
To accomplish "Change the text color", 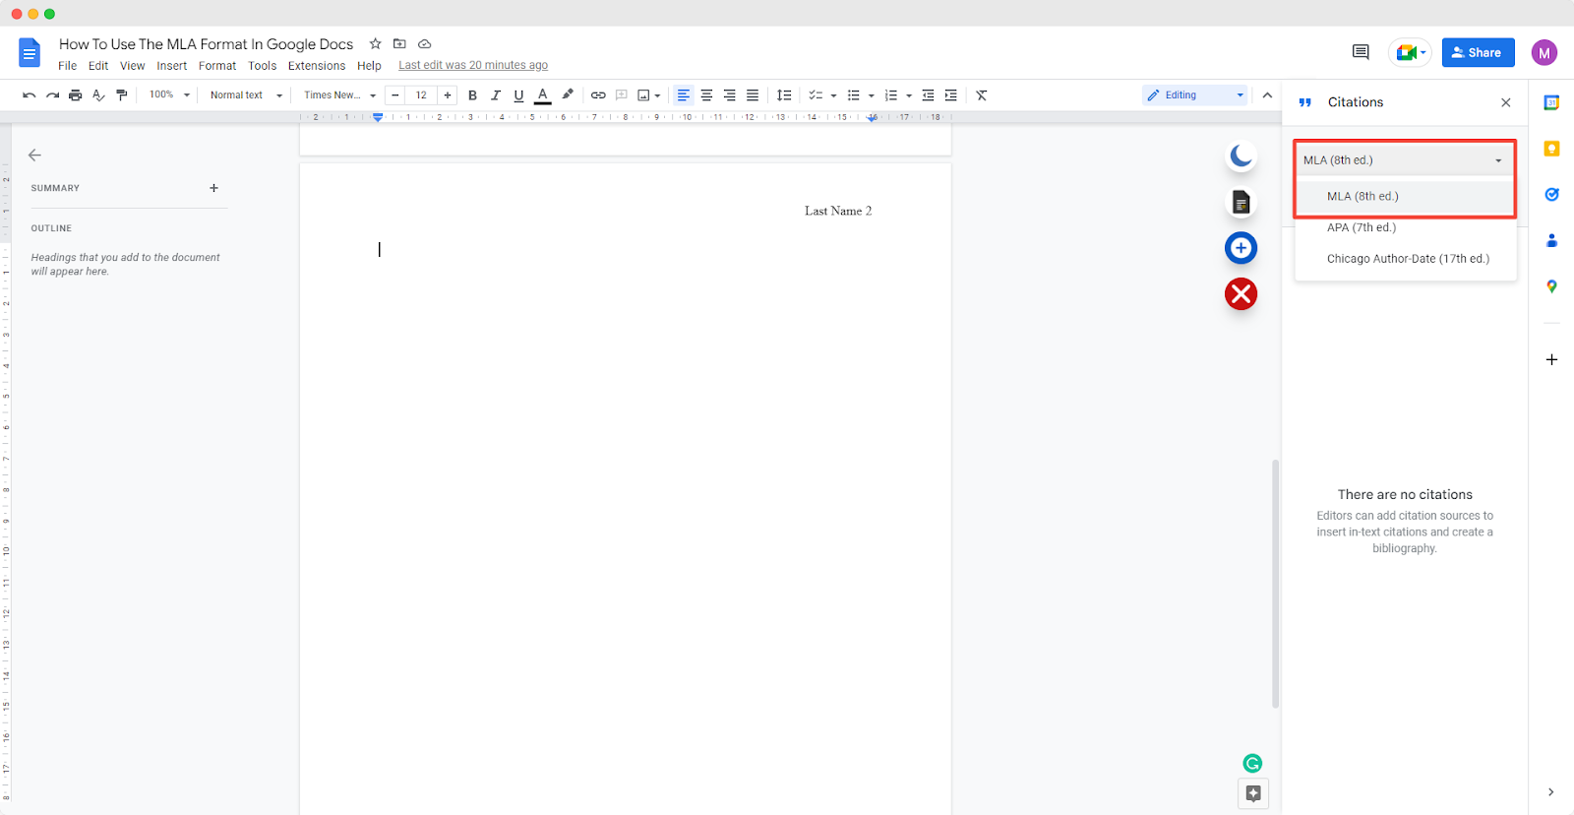I will [542, 95].
